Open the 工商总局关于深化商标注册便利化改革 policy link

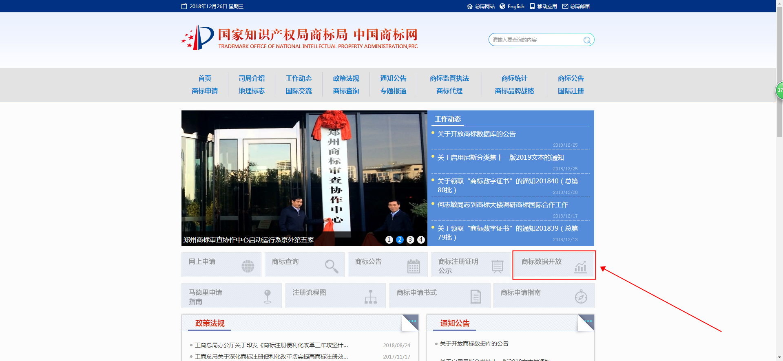pos(271,357)
